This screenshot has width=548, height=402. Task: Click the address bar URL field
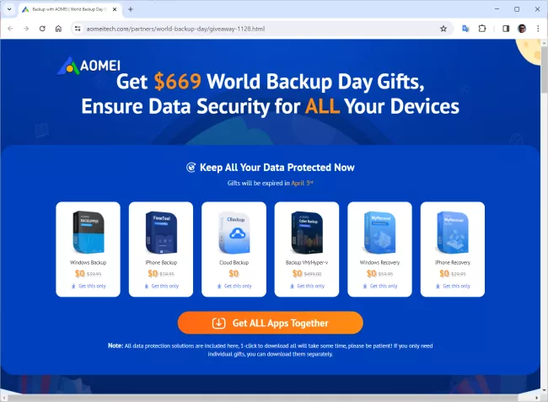[259, 29]
